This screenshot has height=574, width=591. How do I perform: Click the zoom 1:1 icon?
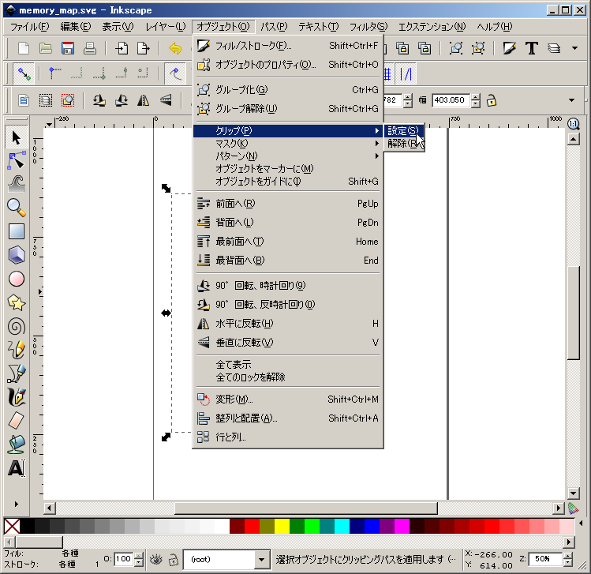tap(574, 124)
